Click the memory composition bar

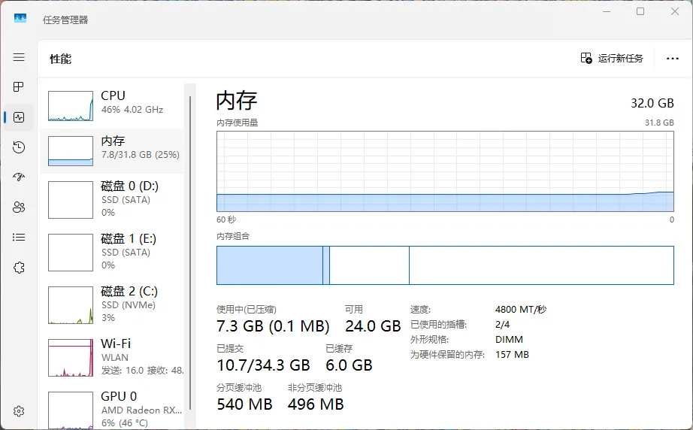click(x=445, y=265)
